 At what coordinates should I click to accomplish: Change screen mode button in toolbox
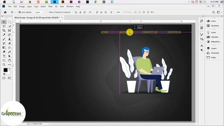(9, 78)
